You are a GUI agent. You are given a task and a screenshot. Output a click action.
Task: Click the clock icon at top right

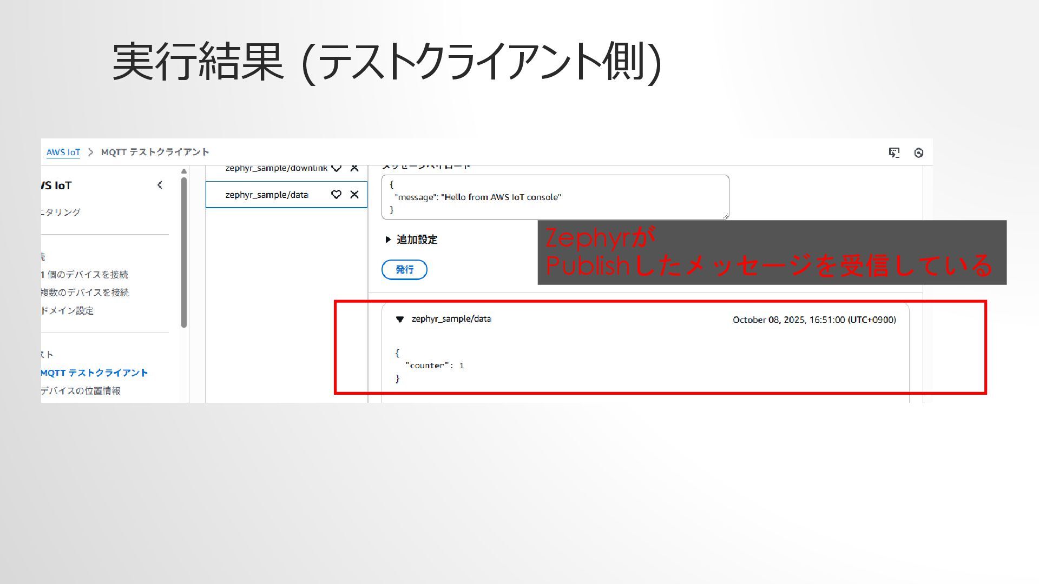click(x=918, y=153)
